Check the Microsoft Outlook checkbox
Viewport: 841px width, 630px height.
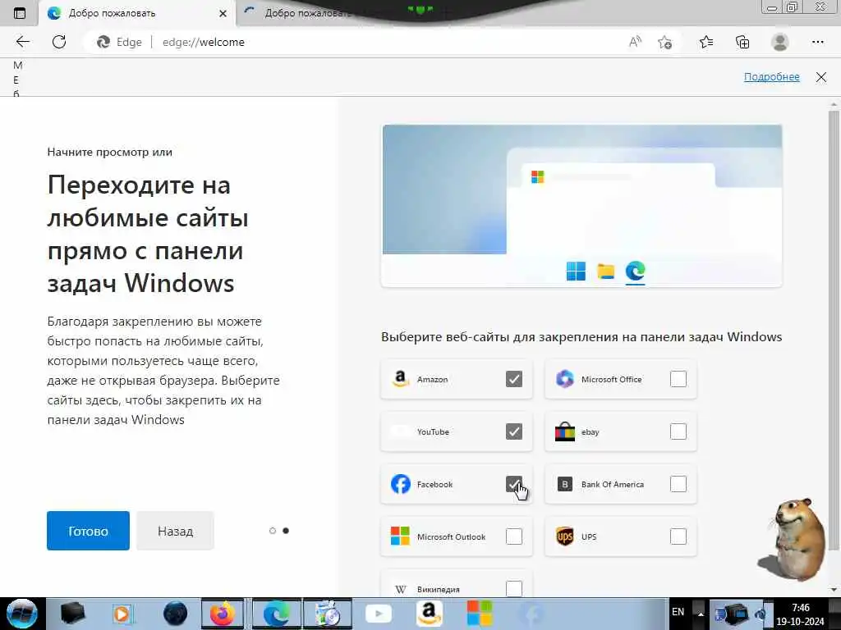click(514, 536)
